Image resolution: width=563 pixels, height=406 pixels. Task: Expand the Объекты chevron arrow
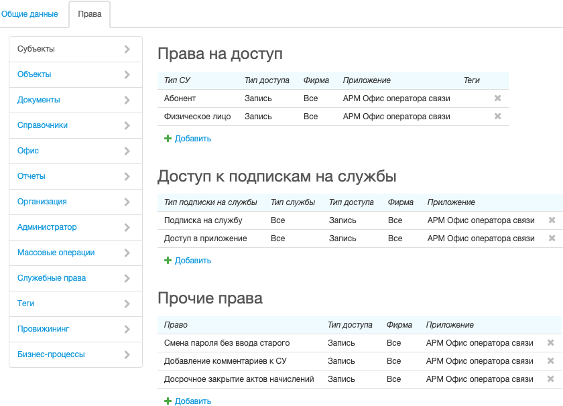[127, 74]
